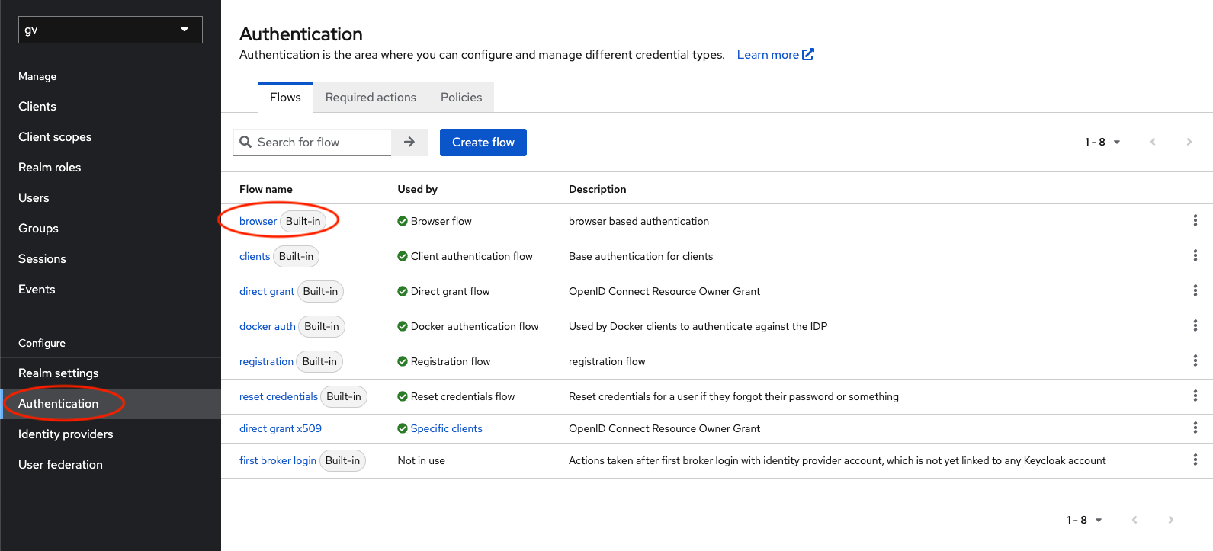Viewport: 1213px width, 551px height.
Task: Open actions menu for direct grant x509 row
Action: (1195, 428)
